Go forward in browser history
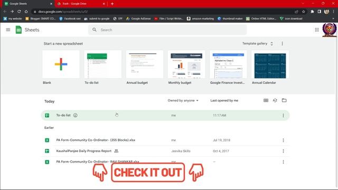Viewport: 338px width, 190px height. coord(12,12)
